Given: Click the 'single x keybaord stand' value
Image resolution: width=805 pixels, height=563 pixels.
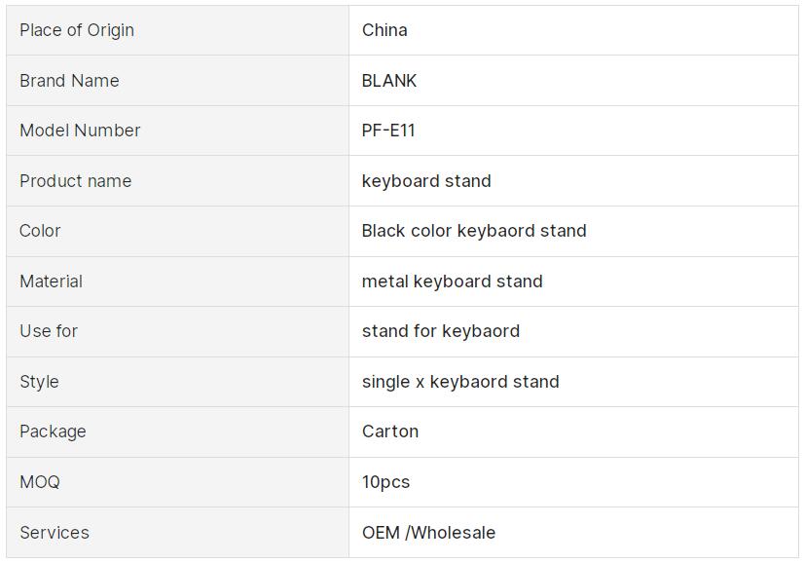Looking at the screenshot, I should (460, 382).
